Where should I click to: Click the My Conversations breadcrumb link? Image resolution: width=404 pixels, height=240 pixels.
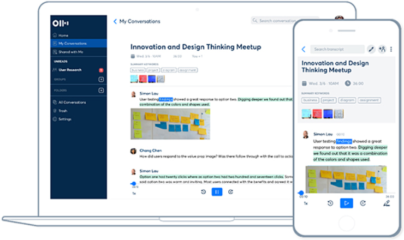(140, 21)
